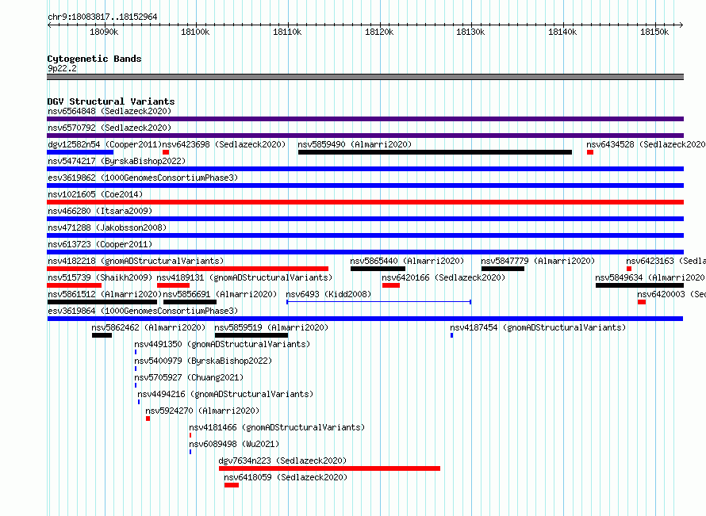Click the 18110k ruler mark

[287, 32]
